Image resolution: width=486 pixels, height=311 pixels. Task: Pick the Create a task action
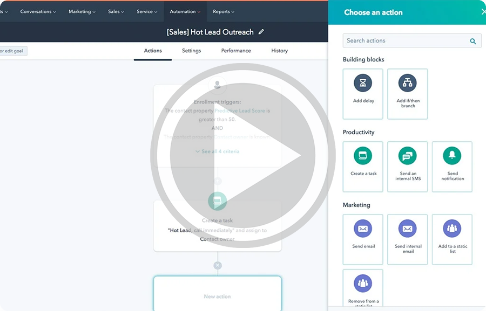363,167
